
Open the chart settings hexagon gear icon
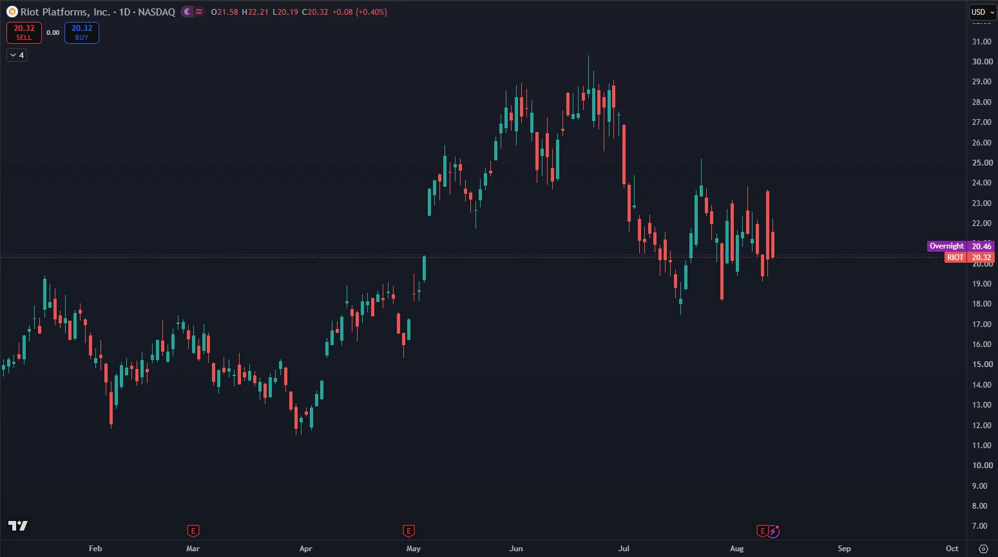point(983,549)
